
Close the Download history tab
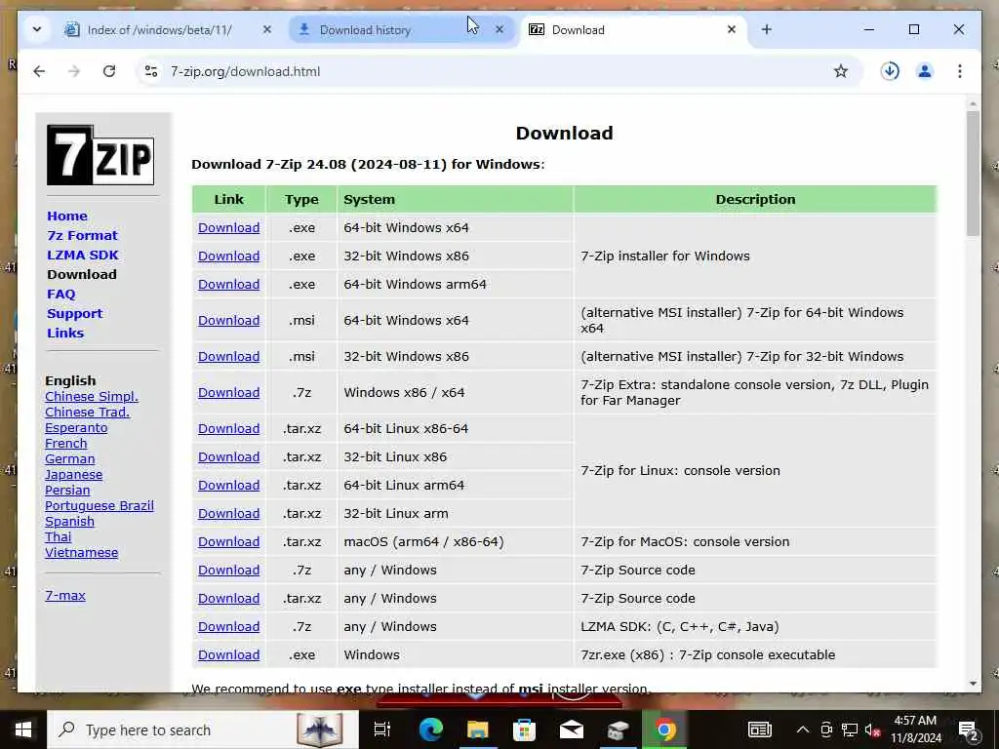[x=499, y=29]
